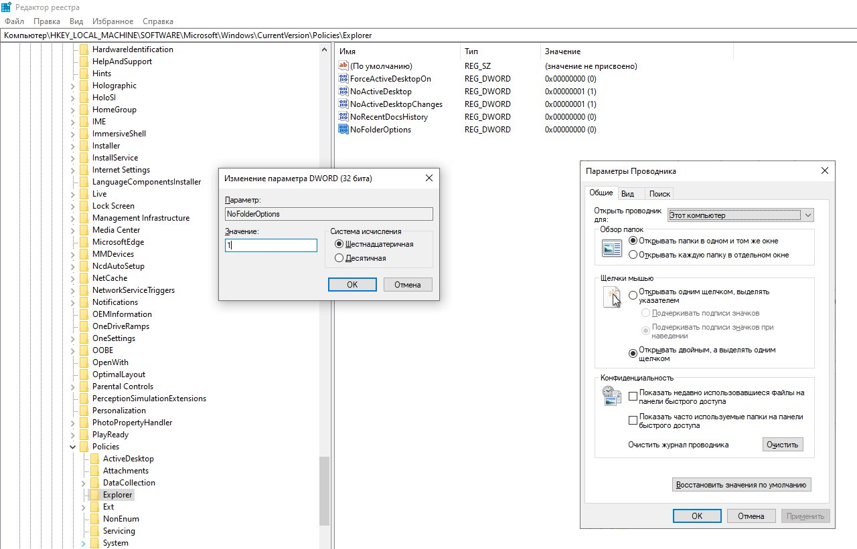857x549 pixels.
Task: Click the DataCollection folder icon
Action: 94,483
